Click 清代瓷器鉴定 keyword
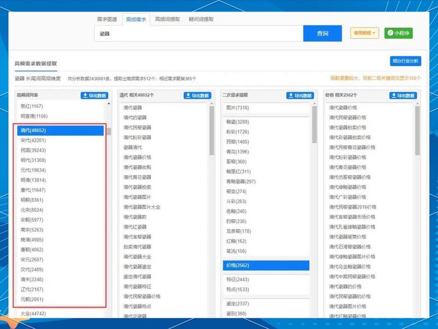The image size is (438, 329). 137,266
